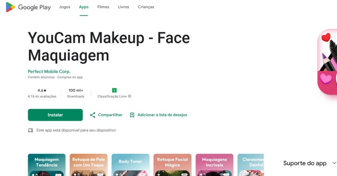The image size is (337, 176).
Task: Click the Compartilhar share icon
Action: [92, 115]
